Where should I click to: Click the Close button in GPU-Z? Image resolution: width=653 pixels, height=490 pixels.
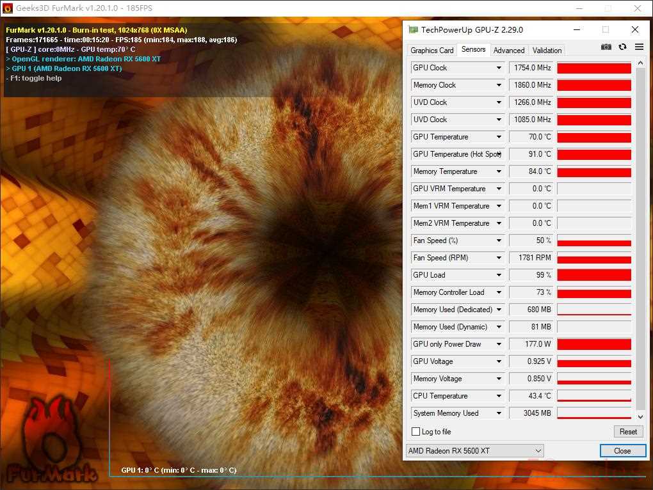623,451
